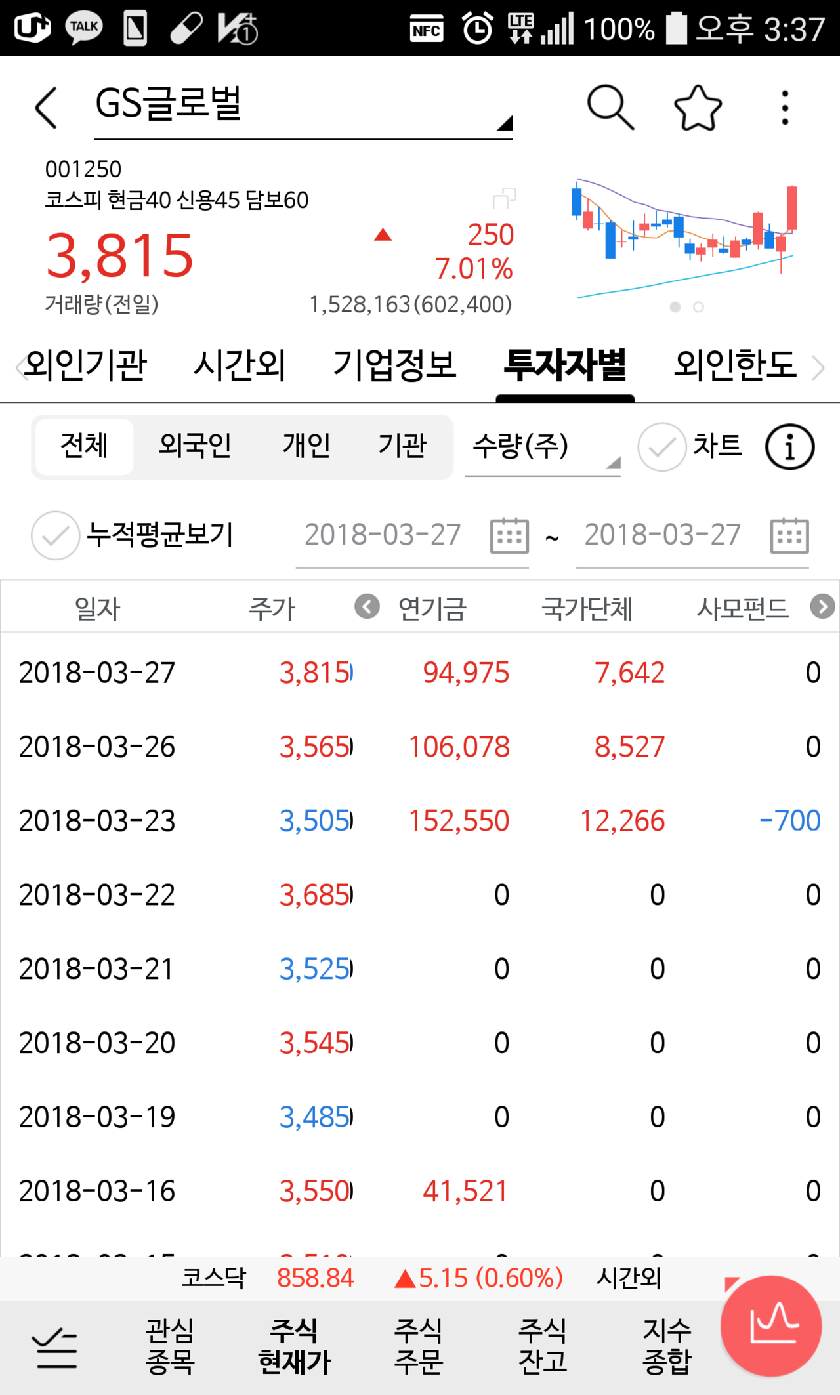Tap the first chart page dot
The height and width of the screenshot is (1395, 840).
[675, 306]
